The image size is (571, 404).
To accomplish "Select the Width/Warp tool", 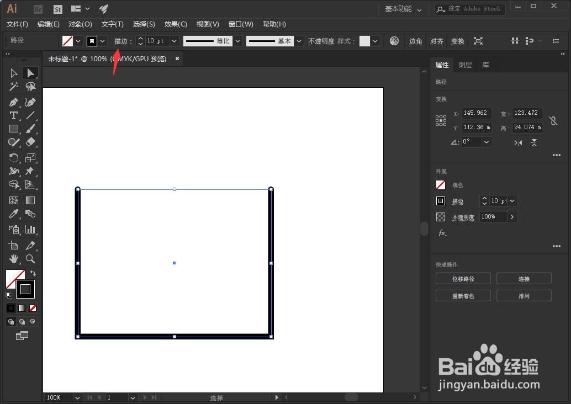I will [13, 171].
